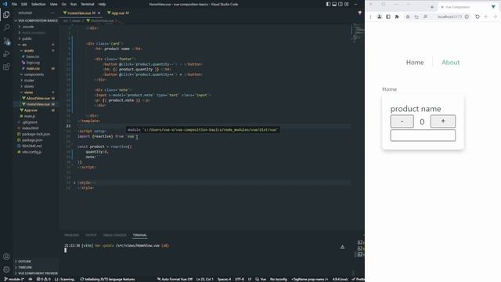Switch to the Debug Console tab

[x=114, y=235]
